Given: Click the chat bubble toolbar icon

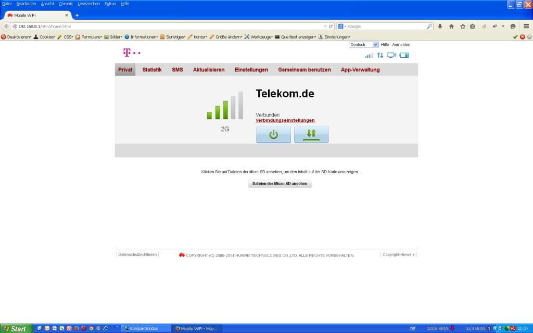Looking at the screenshot, I should tap(513, 26).
